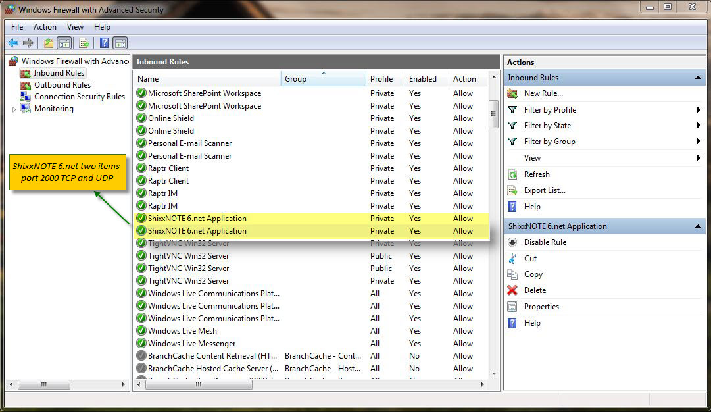Click the Export List icon in Actions pane

click(x=512, y=190)
